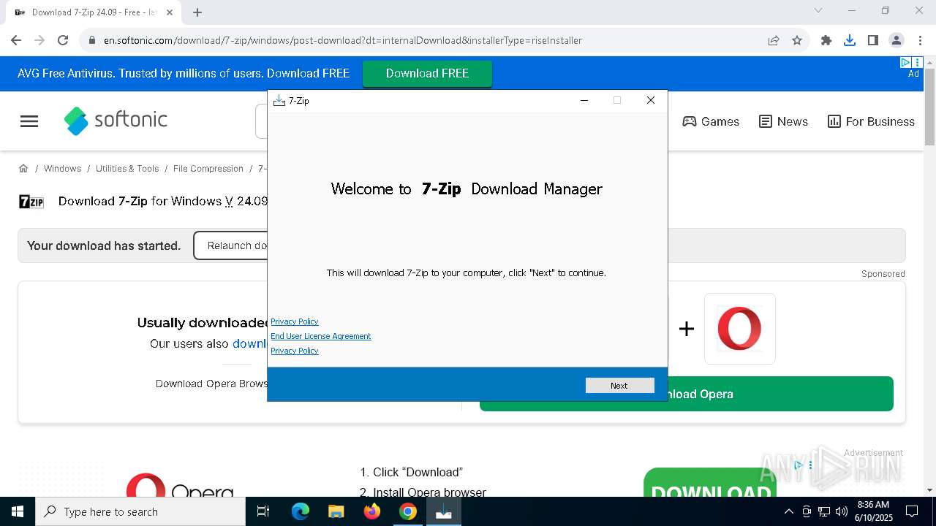
Task: Open the lower Privacy Policy link
Action: coord(295,351)
